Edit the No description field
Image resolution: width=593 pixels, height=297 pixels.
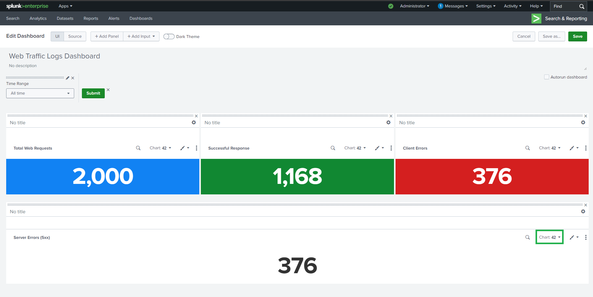(x=23, y=66)
